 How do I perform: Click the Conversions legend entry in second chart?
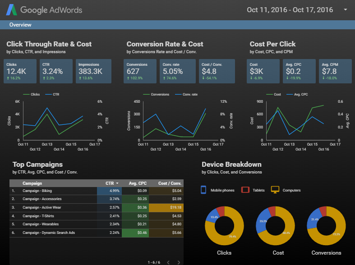[156, 94]
